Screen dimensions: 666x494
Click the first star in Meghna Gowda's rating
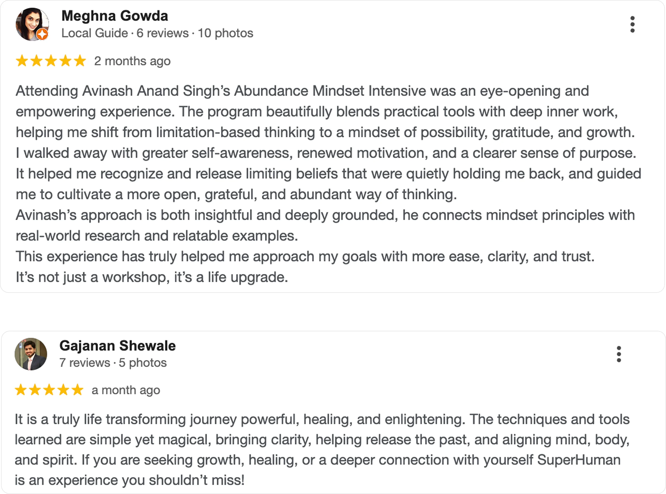tap(22, 61)
